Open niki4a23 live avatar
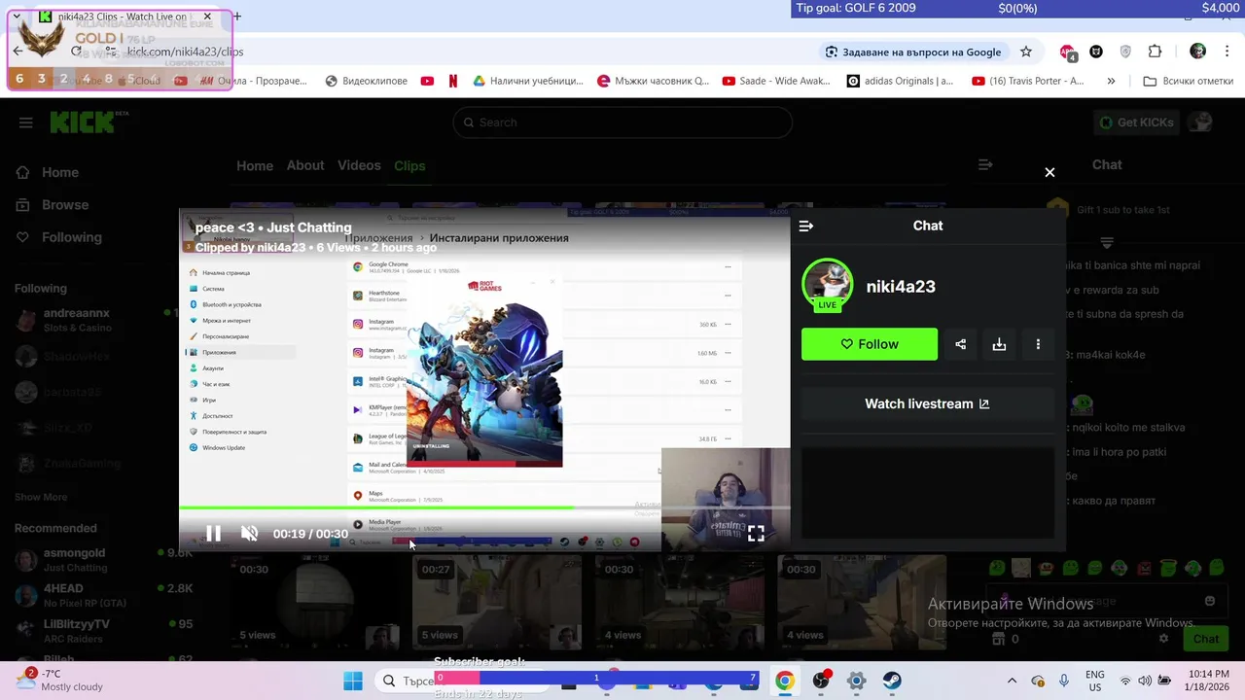This screenshot has width=1245, height=700. (x=827, y=285)
